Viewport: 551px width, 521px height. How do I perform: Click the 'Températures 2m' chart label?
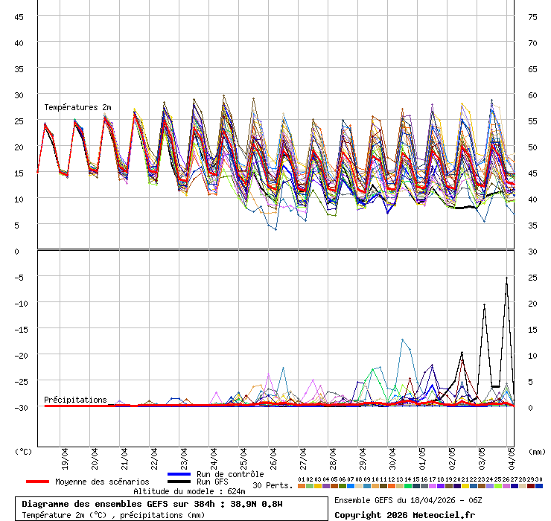tap(77, 108)
